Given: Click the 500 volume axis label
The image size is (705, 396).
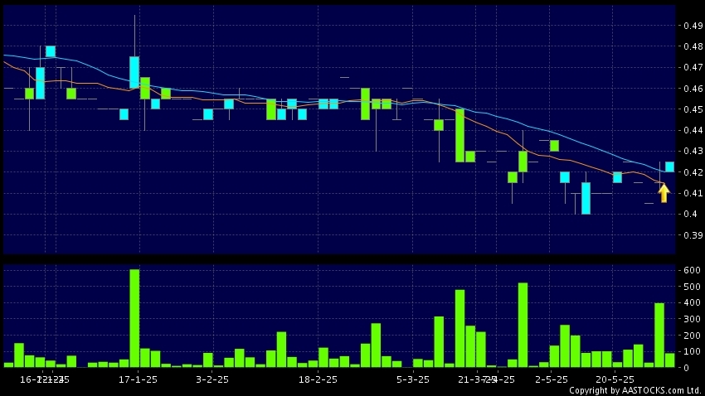Looking at the screenshot, I should pos(692,287).
